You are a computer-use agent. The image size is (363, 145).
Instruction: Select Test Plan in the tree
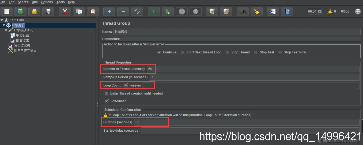click(x=17, y=20)
